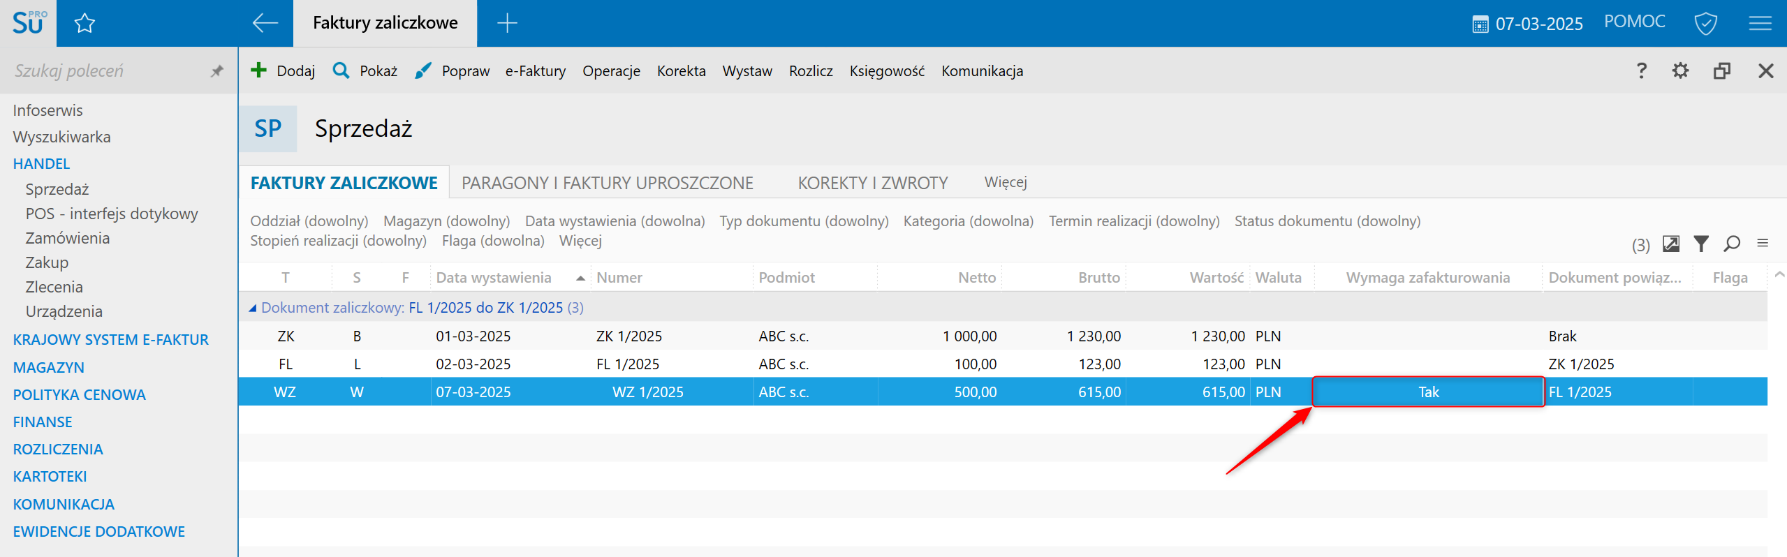Click scroll up arrow of list
The width and height of the screenshot is (1787, 557).
click(1779, 275)
